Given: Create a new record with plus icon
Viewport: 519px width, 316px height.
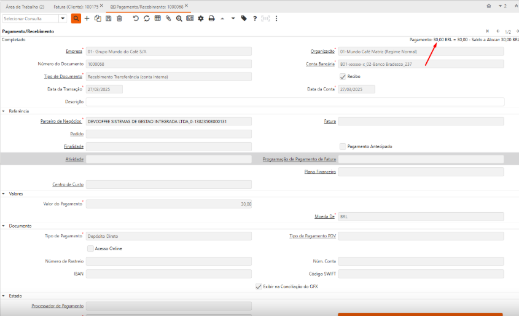Looking at the screenshot, I should tap(87, 18).
